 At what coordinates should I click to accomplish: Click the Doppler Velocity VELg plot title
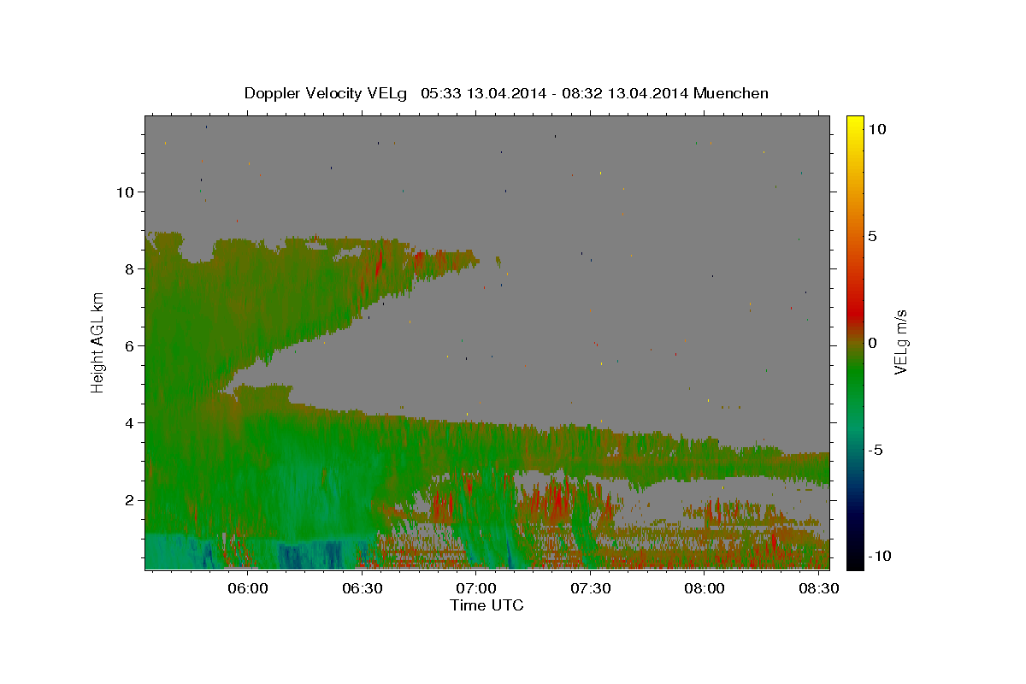(506, 93)
